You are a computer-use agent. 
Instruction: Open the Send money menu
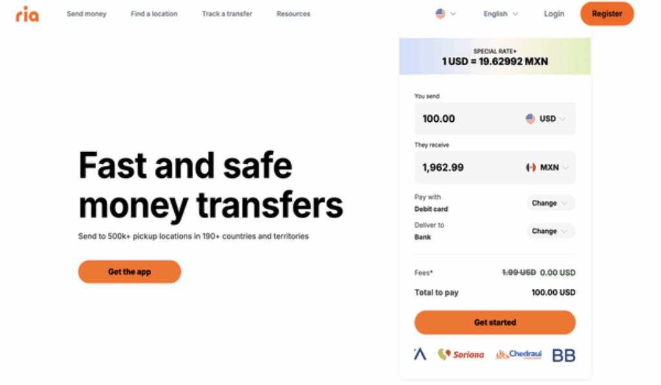click(86, 14)
